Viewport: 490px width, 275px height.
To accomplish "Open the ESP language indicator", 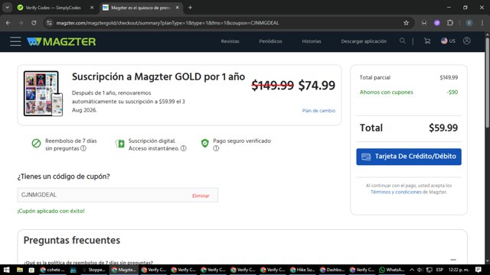I will [x=439, y=270].
